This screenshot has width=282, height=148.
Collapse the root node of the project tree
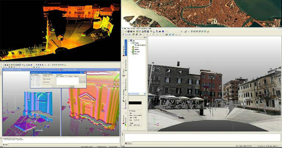[129, 41]
